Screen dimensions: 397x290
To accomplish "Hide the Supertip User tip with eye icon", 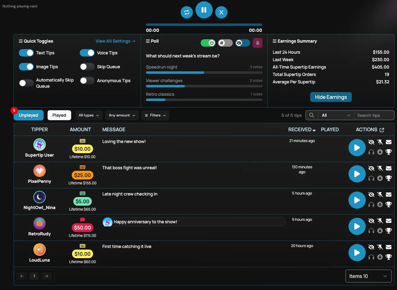I will click(x=371, y=142).
